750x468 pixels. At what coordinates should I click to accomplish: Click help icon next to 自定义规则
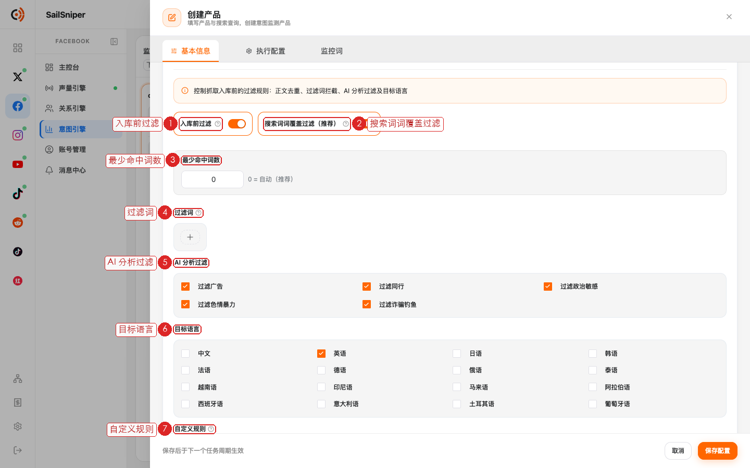[x=211, y=429]
